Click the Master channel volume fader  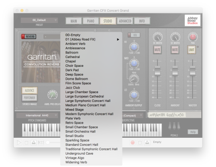193,71
